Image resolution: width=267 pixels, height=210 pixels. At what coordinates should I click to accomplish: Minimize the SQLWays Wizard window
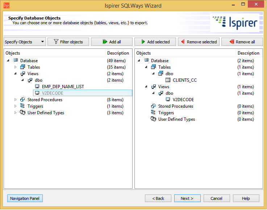[x=233, y=4]
